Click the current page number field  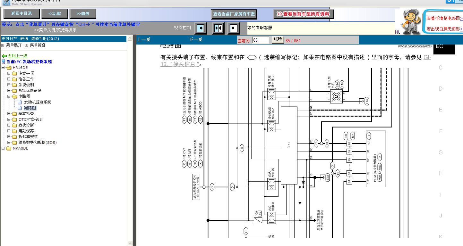[x=261, y=40]
